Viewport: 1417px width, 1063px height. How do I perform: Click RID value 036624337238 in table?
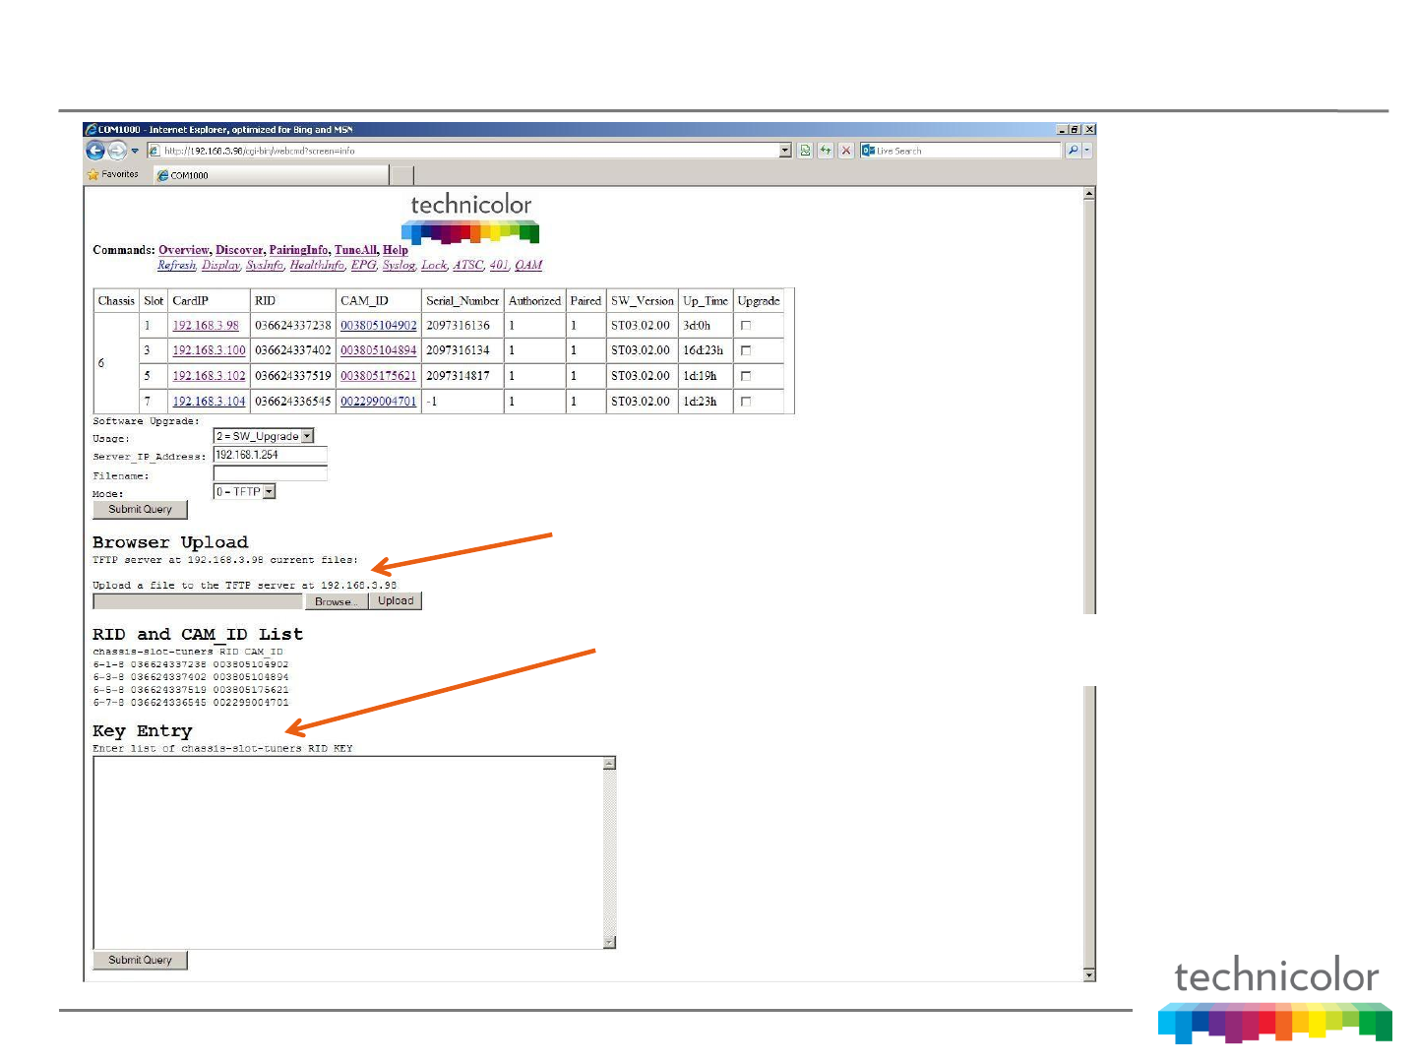pyautogui.click(x=293, y=326)
